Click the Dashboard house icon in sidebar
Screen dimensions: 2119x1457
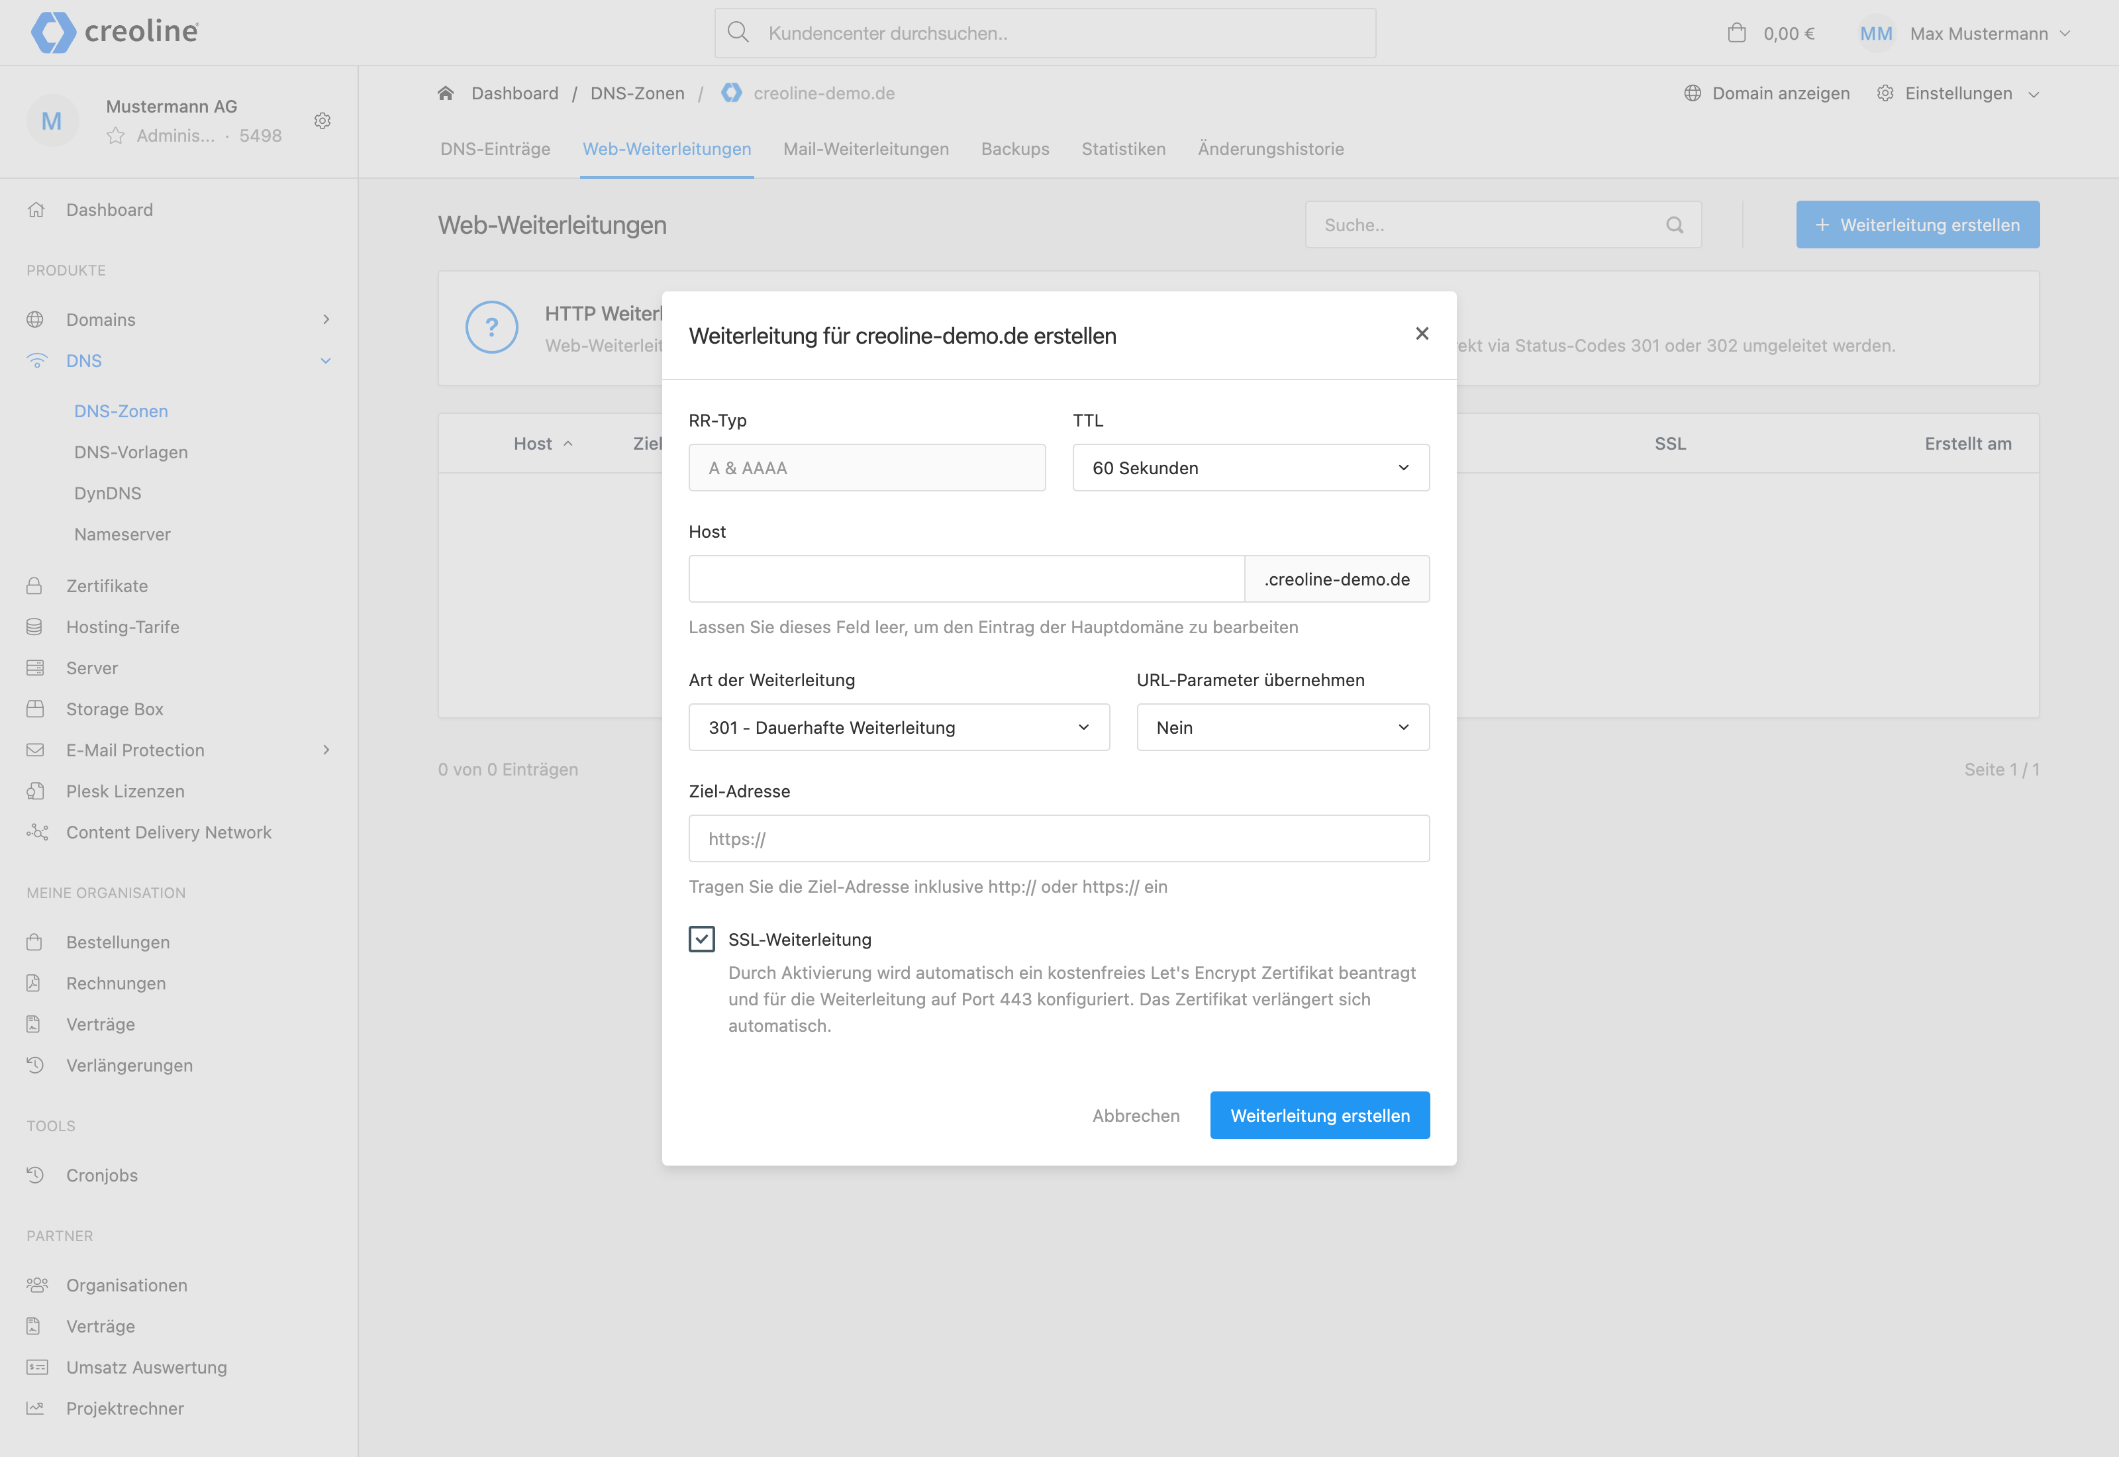(x=36, y=210)
